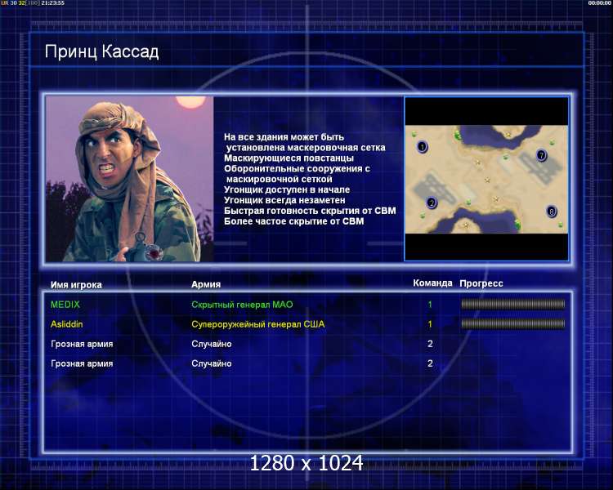Click the player name MEDIX
This screenshot has height=490, width=613.
point(65,305)
